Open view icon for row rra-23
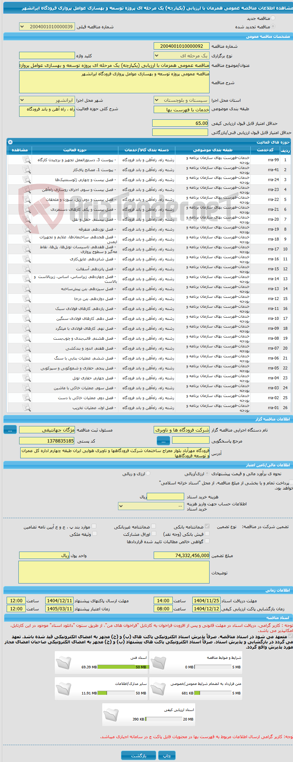The height and width of the screenshot is (762, 293). click(x=26, y=189)
